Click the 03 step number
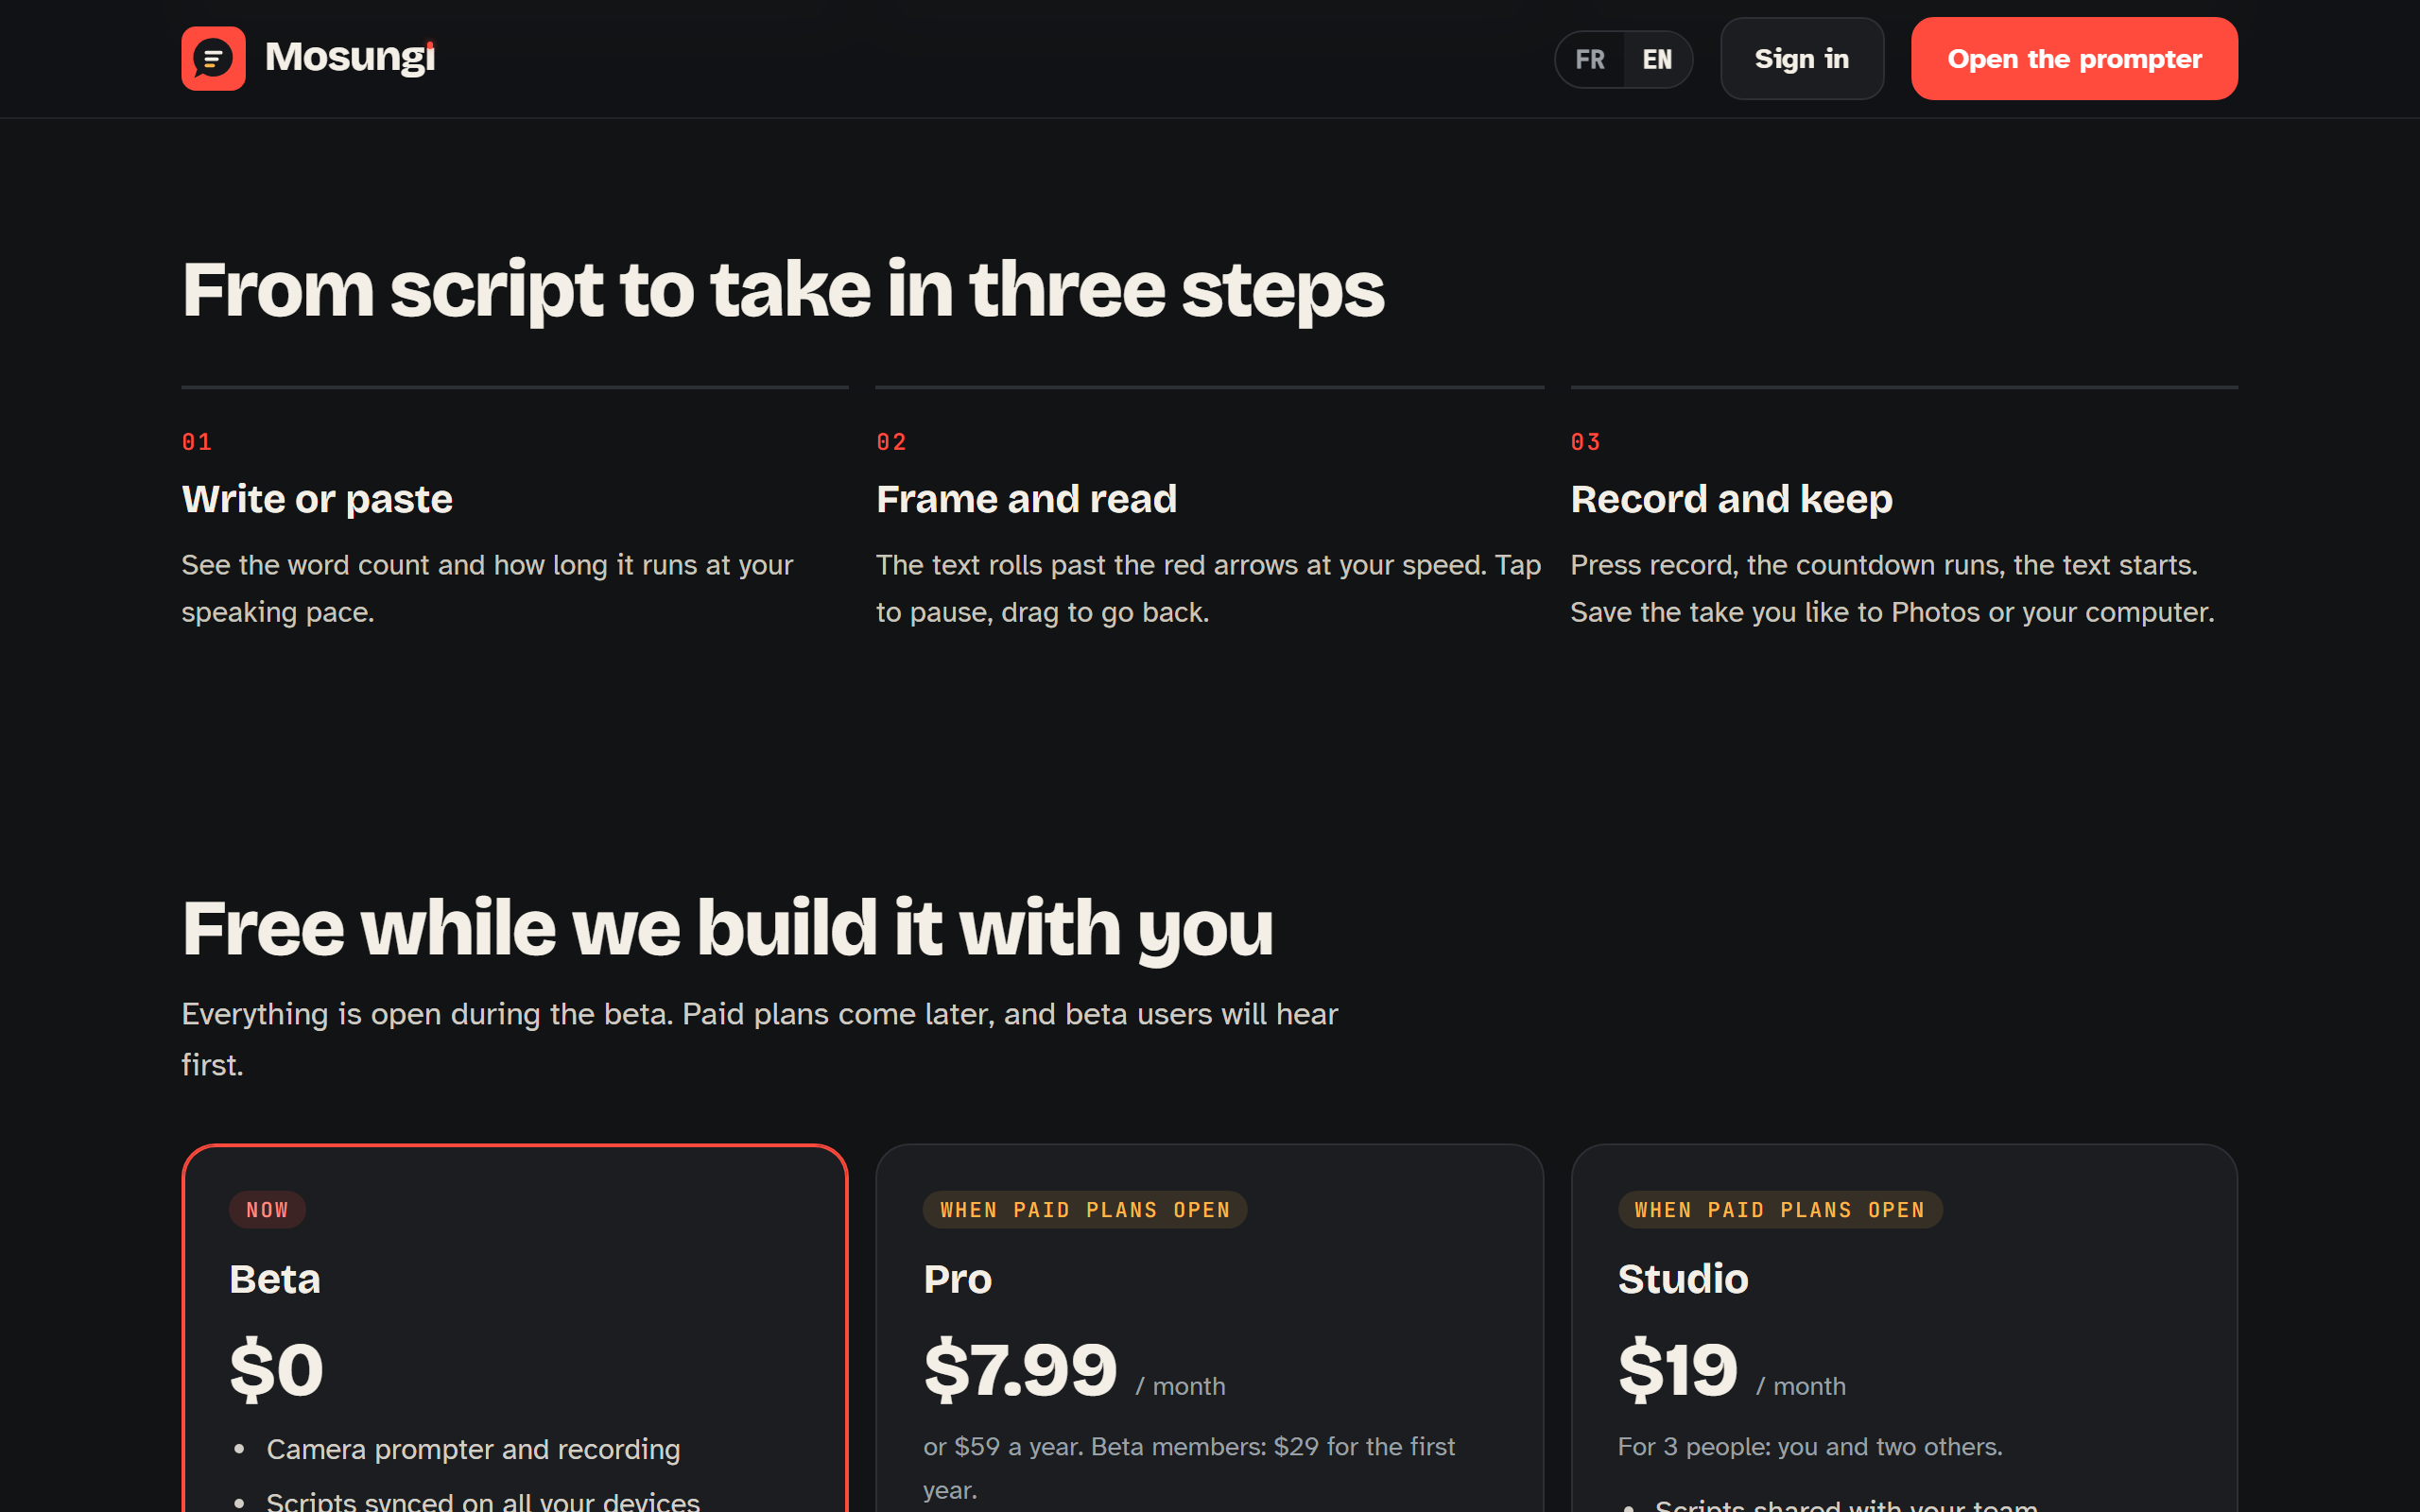This screenshot has width=2420, height=1512. (x=1586, y=442)
